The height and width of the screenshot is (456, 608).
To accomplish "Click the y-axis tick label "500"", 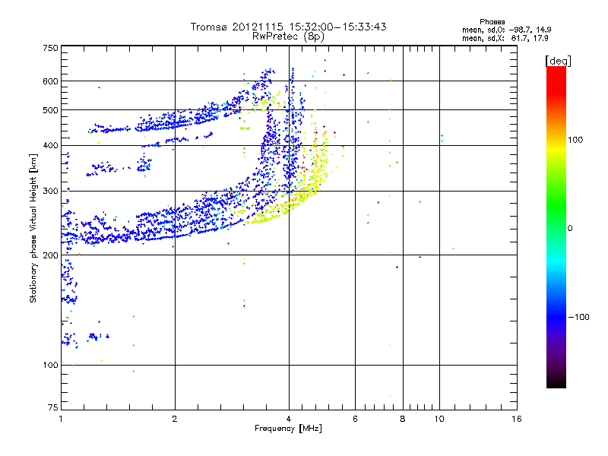I will (51, 110).
